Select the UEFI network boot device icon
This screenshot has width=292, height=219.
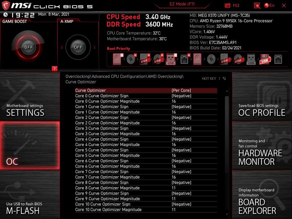pos(185,59)
